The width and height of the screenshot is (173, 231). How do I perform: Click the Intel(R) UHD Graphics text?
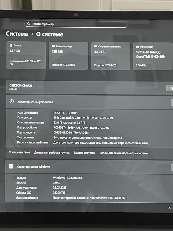pos(63,65)
